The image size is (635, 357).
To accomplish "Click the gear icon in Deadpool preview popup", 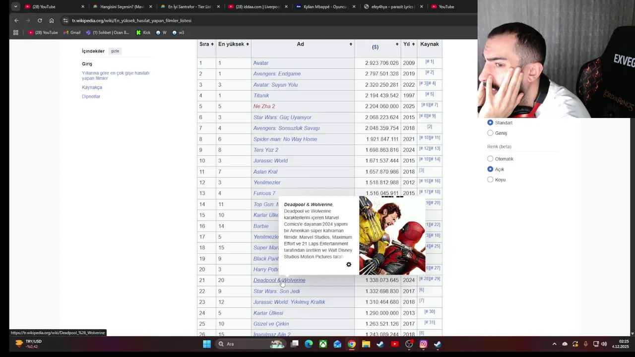I will point(349,264).
